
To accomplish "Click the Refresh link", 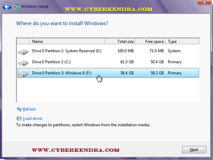I will click(29, 109).
